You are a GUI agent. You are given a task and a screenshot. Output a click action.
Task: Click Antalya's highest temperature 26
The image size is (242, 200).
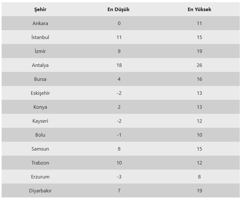pos(199,65)
